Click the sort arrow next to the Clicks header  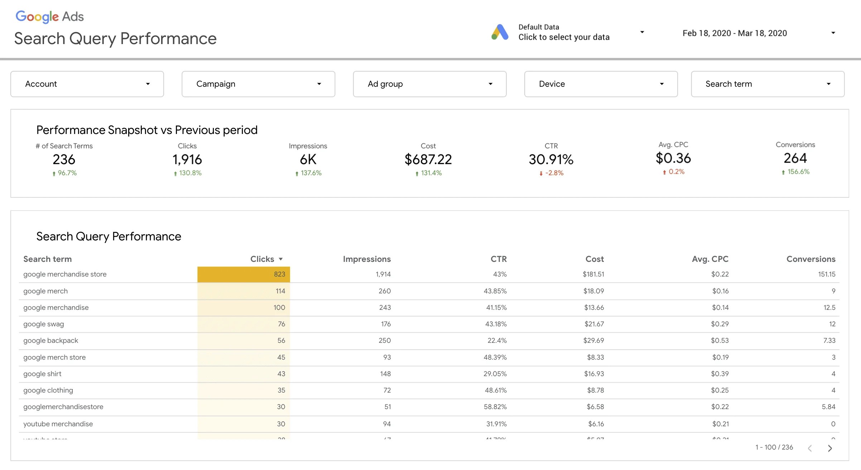(281, 259)
